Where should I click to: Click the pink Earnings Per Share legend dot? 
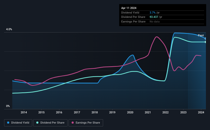(x=73, y=123)
